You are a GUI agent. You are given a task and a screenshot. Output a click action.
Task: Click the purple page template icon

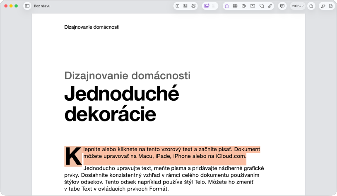tap(227, 6)
